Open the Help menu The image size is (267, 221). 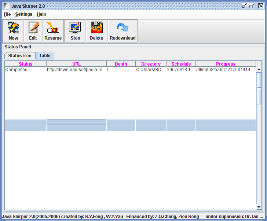(41, 14)
